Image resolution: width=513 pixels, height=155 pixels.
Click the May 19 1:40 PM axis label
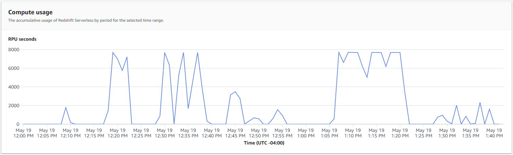click(494, 133)
